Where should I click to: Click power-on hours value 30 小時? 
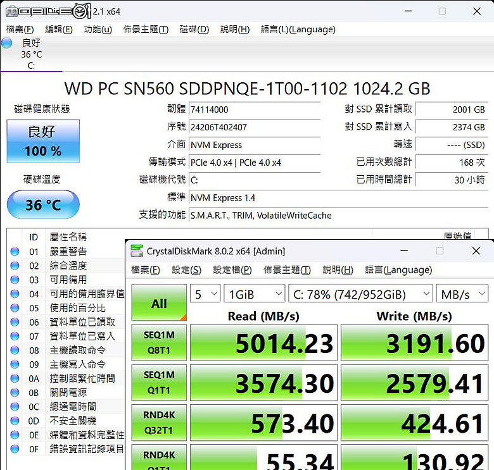point(452,180)
